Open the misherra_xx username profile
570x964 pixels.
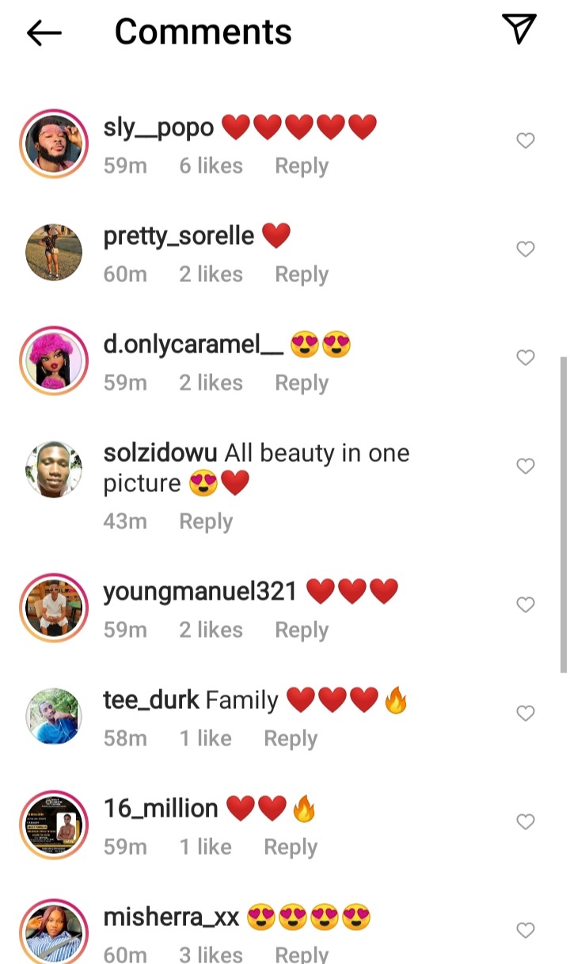tap(171, 918)
